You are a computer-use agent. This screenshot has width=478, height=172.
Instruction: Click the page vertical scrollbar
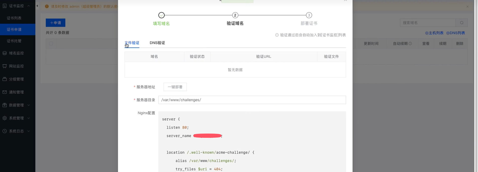(x=476, y=86)
